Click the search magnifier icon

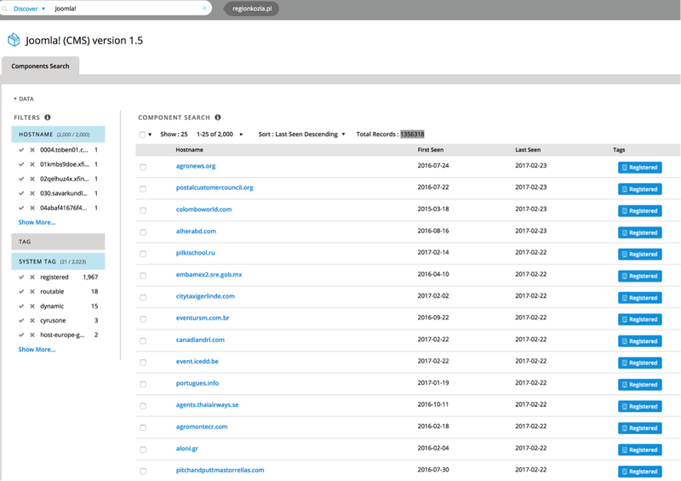tap(5, 9)
